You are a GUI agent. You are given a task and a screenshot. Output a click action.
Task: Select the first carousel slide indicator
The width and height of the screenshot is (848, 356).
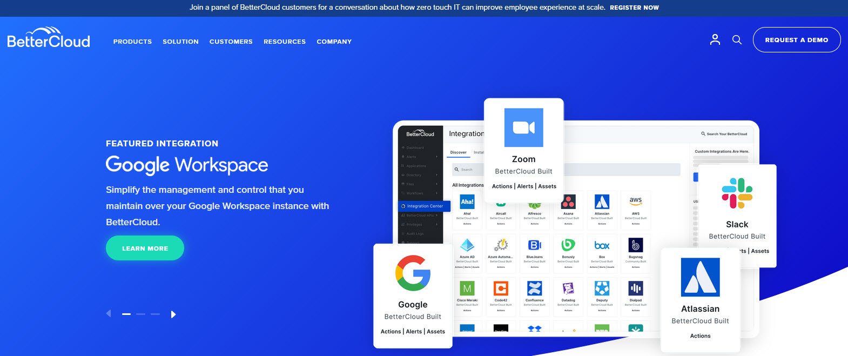tap(126, 314)
